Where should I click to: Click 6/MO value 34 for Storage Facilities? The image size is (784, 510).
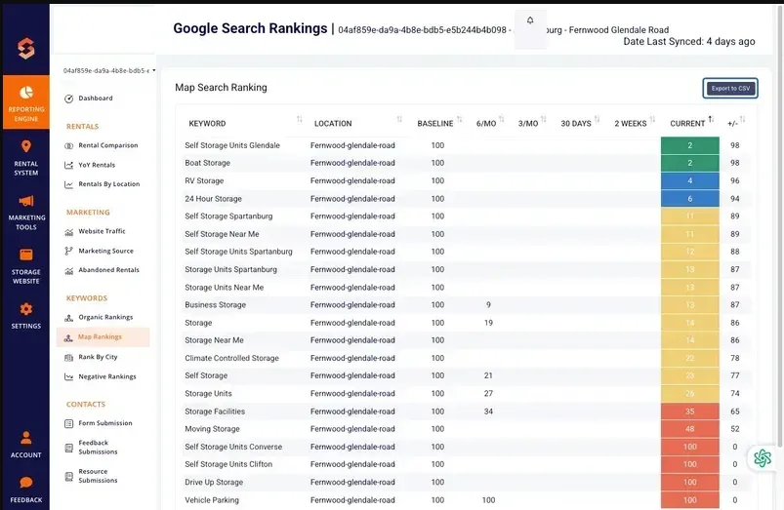tap(488, 412)
